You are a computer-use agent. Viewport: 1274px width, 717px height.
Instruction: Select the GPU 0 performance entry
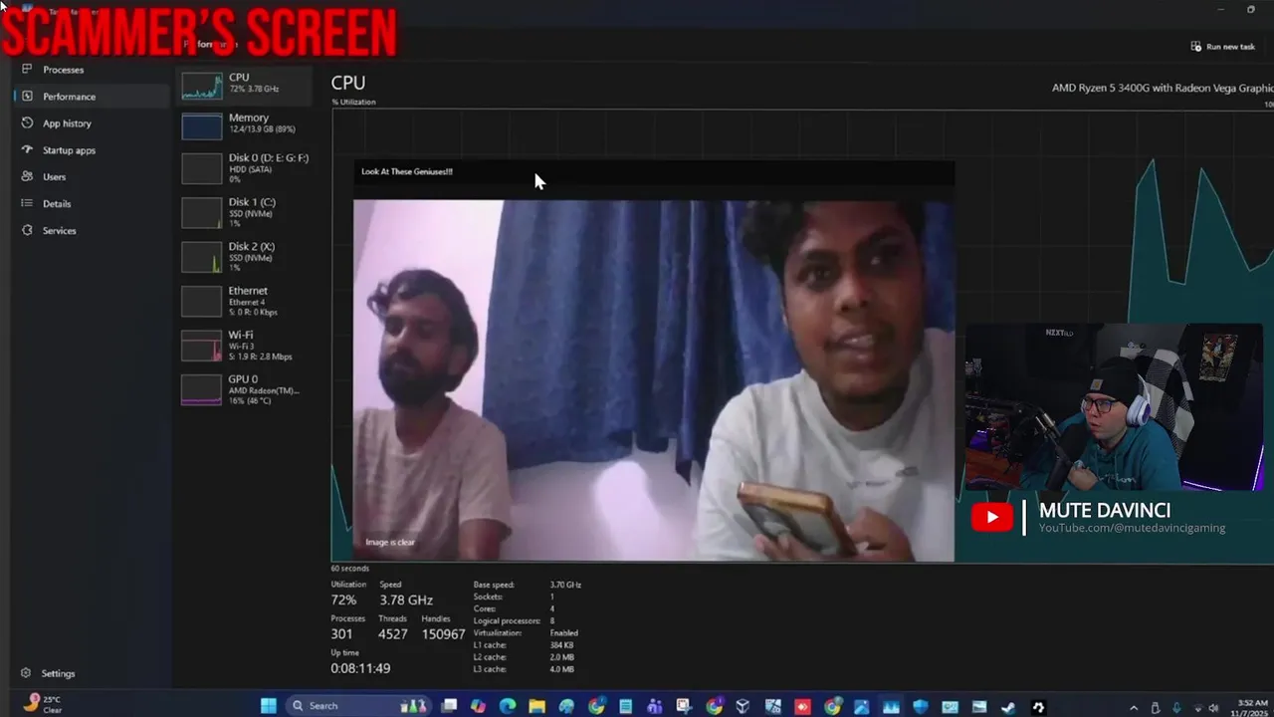point(245,388)
